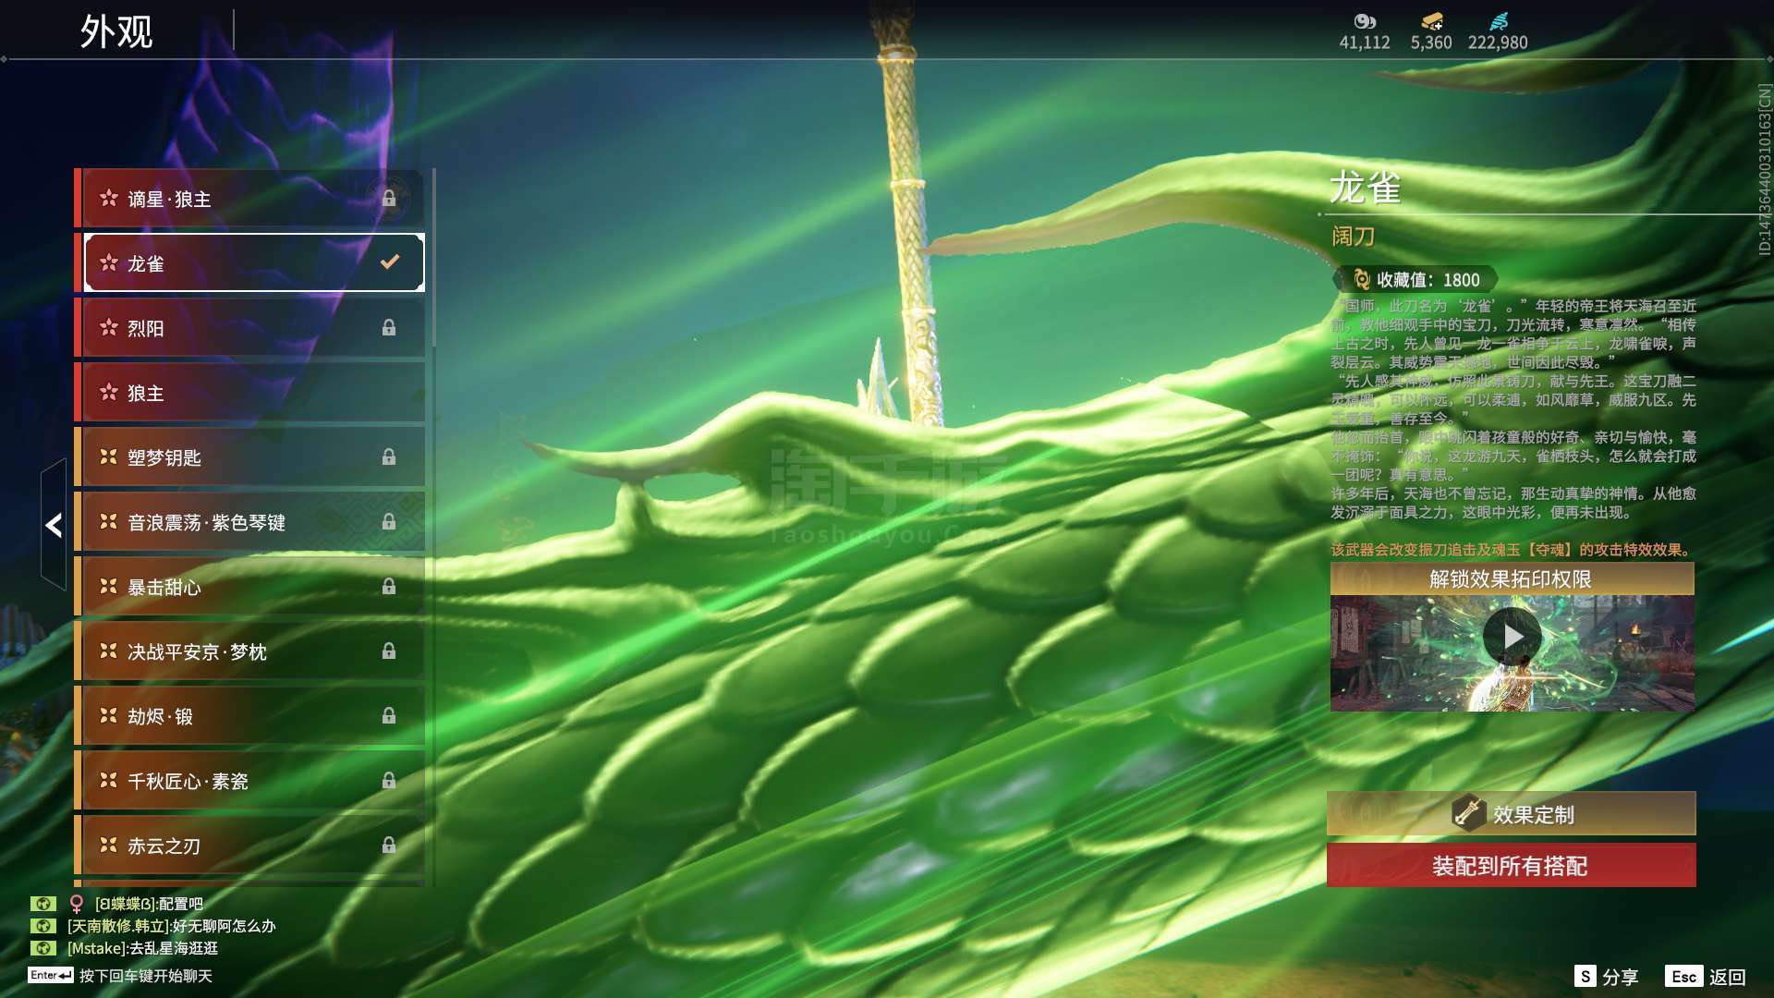
Task: Click the female symbol icon in chat
Action: click(77, 904)
